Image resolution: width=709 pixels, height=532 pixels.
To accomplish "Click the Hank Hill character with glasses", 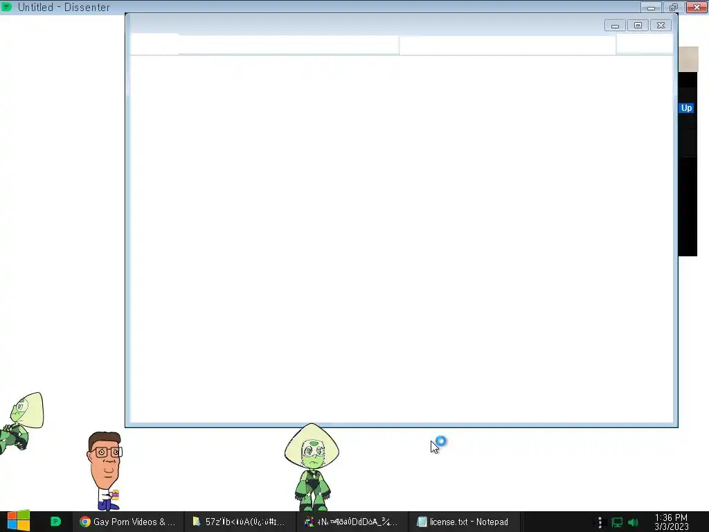I will [105, 470].
